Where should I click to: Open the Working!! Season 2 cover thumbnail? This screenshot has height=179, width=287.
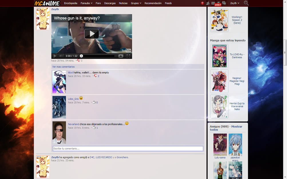pyautogui.click(x=219, y=20)
